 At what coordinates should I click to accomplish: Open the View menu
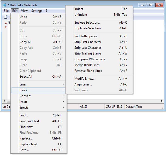(x=24, y=11)
